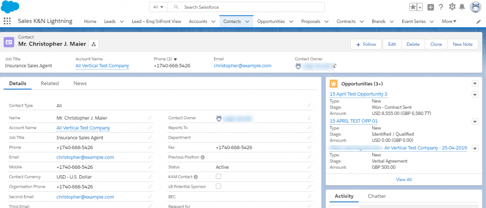
Task: Click the Follow button
Action: [366, 45]
